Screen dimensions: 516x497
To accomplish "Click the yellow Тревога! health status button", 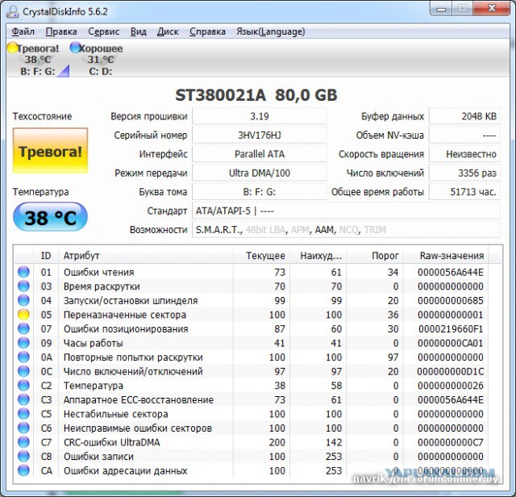I will [x=50, y=151].
